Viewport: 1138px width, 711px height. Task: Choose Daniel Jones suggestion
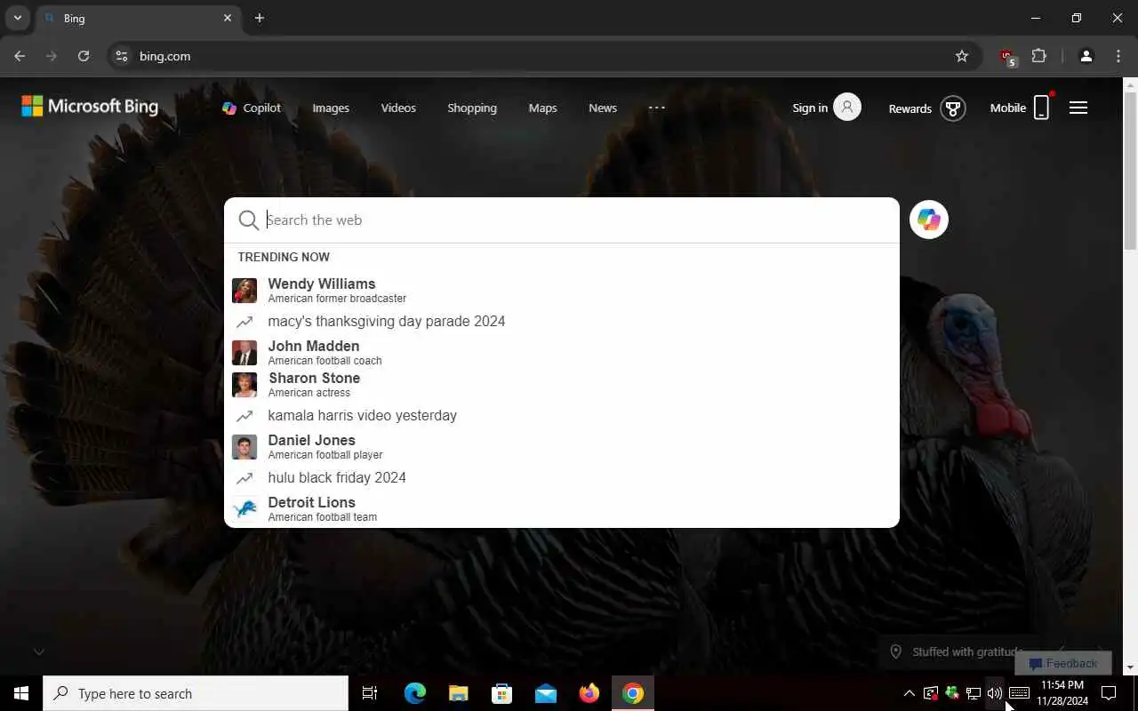pyautogui.click(x=562, y=446)
